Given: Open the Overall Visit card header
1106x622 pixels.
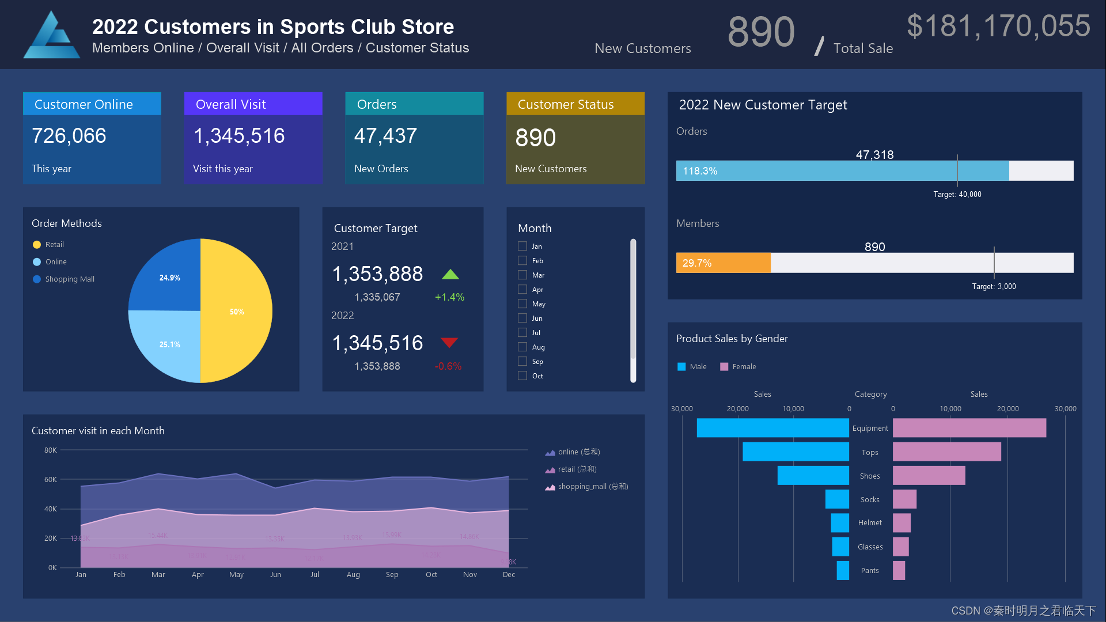Looking at the screenshot, I should click(x=253, y=104).
